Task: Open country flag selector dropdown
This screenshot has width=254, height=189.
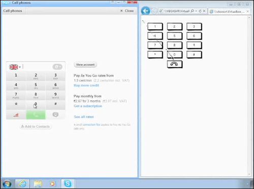Action: coord(15,67)
